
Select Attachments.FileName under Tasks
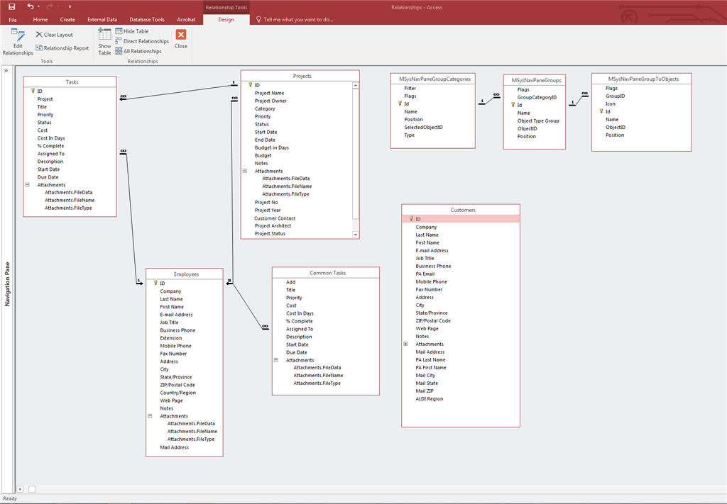click(x=70, y=201)
